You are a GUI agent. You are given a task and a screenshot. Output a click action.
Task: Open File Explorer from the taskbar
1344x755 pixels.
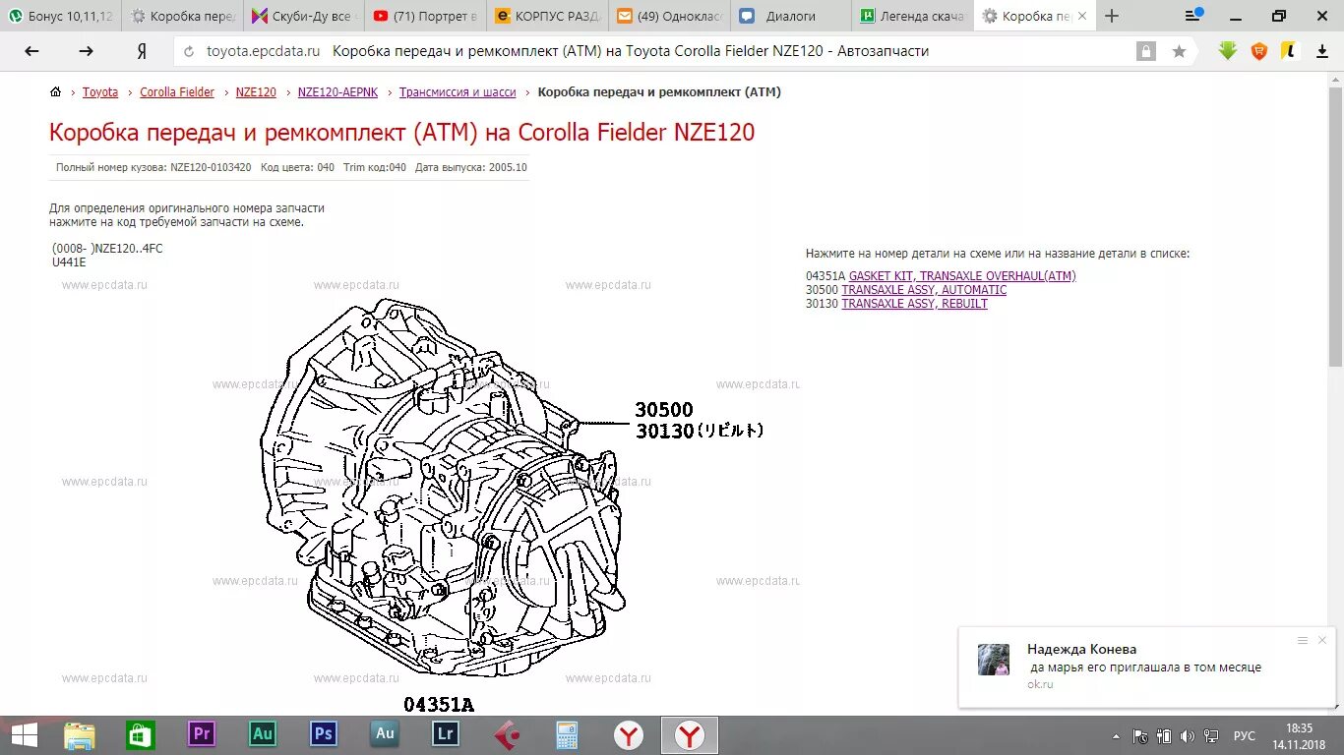click(x=80, y=734)
